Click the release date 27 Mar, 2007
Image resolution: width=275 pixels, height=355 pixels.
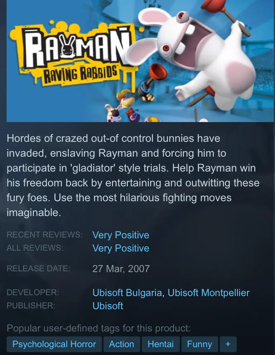[x=121, y=269]
